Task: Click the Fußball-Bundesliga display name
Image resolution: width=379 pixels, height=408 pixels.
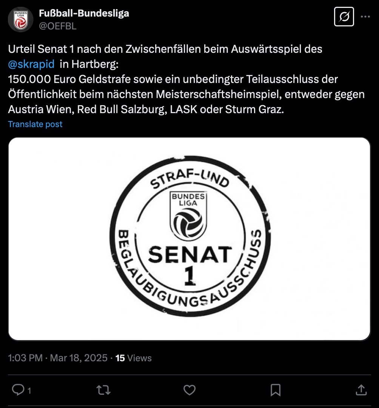Action: [x=84, y=13]
